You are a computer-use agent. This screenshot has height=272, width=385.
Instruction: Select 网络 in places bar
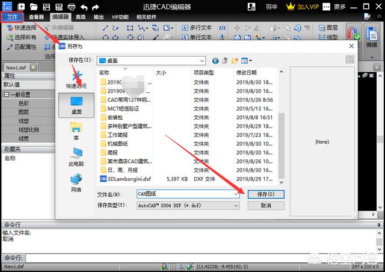click(76, 183)
